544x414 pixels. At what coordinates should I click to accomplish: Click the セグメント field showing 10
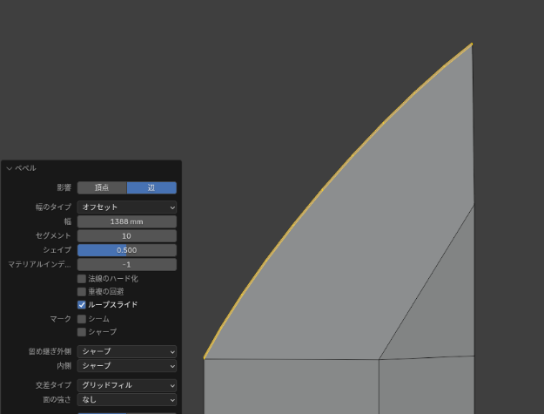[126, 236]
